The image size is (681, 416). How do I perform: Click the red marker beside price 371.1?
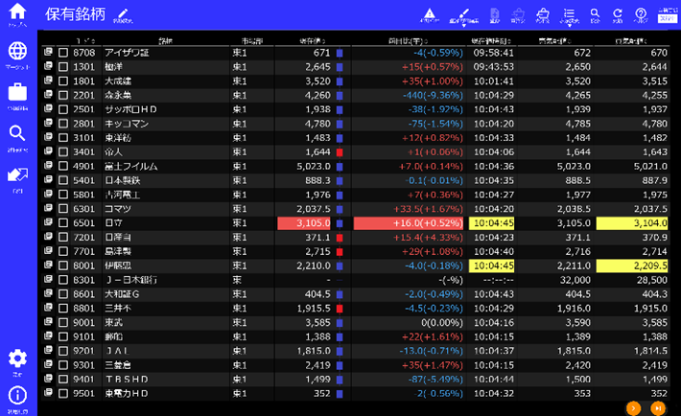pos(340,238)
